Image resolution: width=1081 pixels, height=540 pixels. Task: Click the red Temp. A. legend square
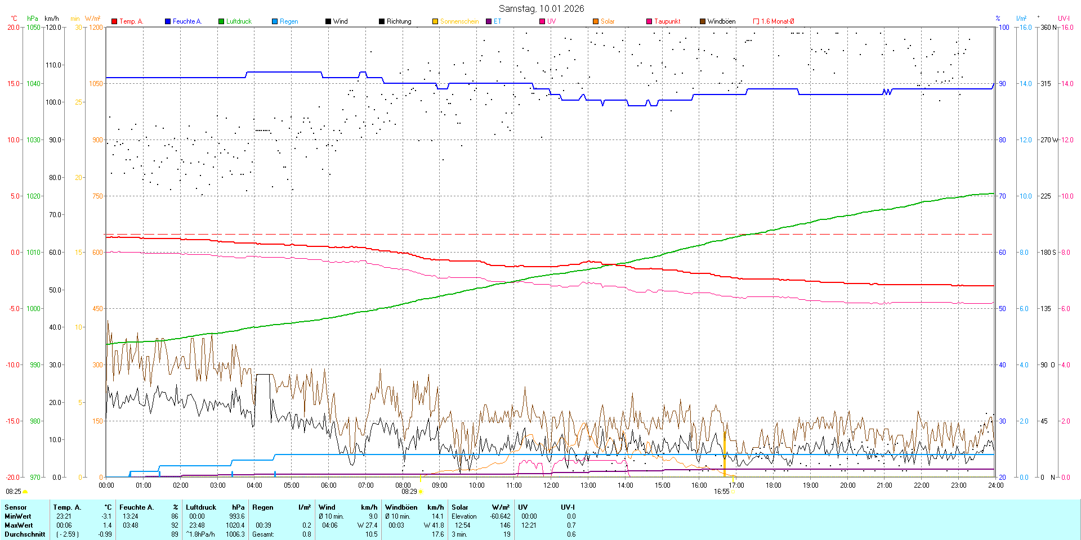[114, 21]
